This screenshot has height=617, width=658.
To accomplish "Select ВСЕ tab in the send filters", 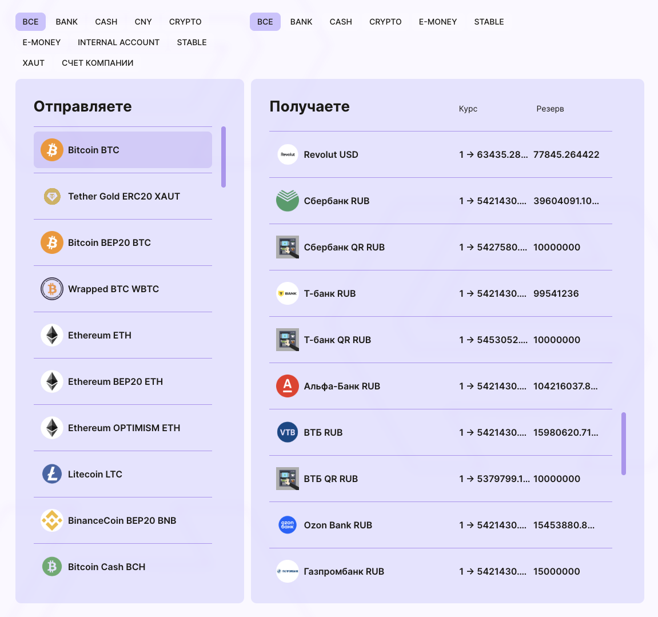I will coord(31,22).
